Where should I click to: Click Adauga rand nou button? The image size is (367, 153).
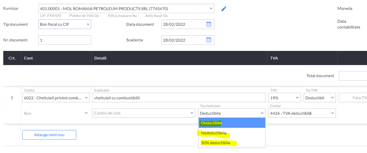pos(49,135)
